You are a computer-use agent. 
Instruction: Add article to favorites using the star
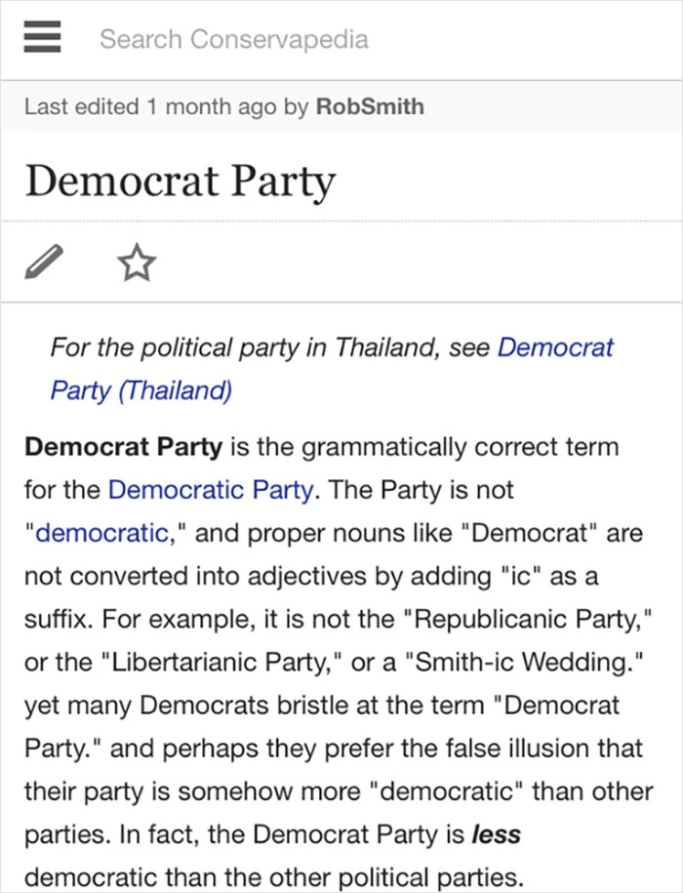[137, 262]
